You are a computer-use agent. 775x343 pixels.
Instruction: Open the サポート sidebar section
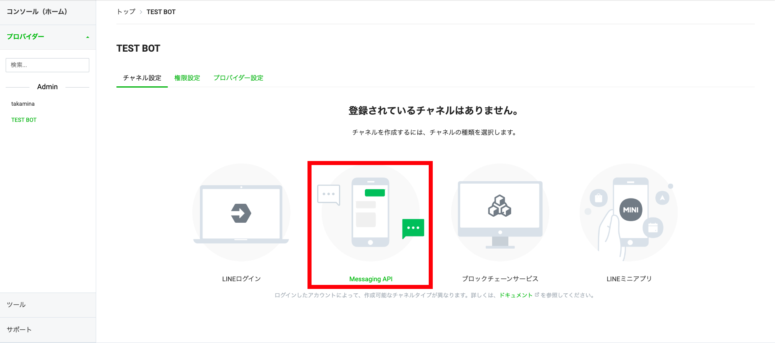pos(48,330)
